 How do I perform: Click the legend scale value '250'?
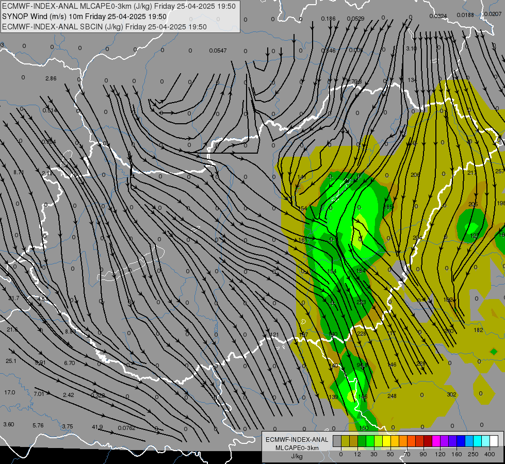(x=473, y=454)
